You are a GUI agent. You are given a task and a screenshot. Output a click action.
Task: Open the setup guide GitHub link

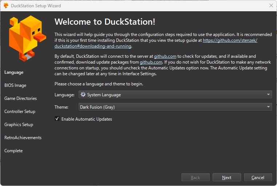(x=230, y=40)
